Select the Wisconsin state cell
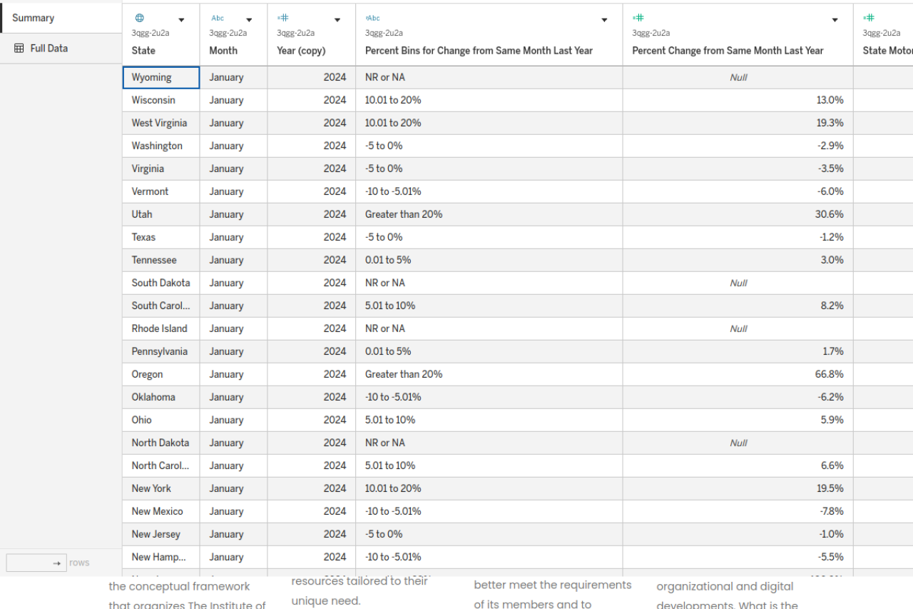The height and width of the screenshot is (609, 913). (161, 100)
